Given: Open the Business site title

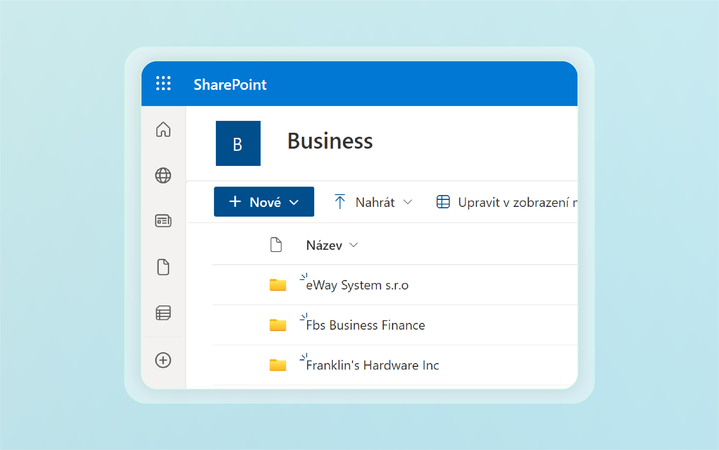Looking at the screenshot, I should point(330,141).
